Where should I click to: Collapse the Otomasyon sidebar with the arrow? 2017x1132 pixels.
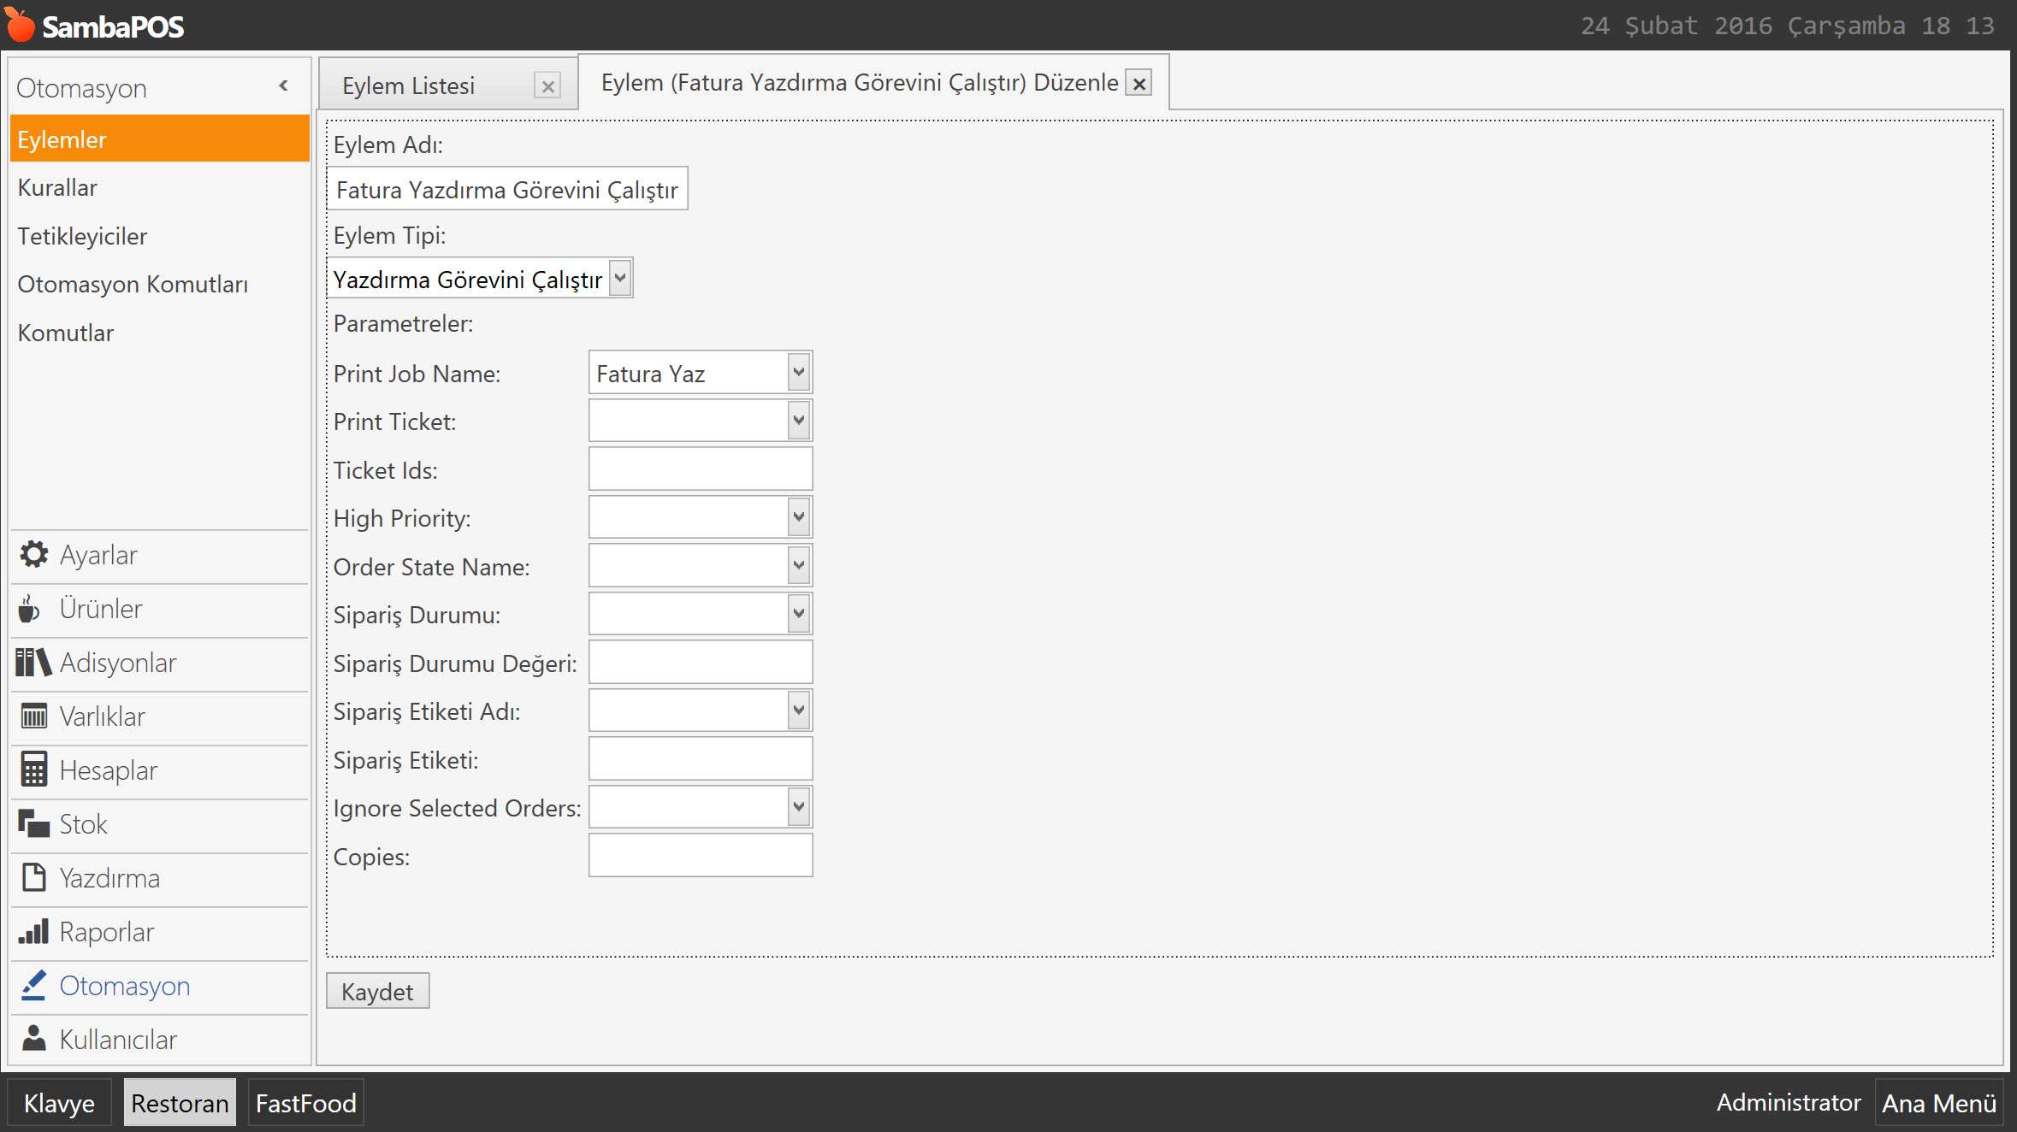(283, 86)
